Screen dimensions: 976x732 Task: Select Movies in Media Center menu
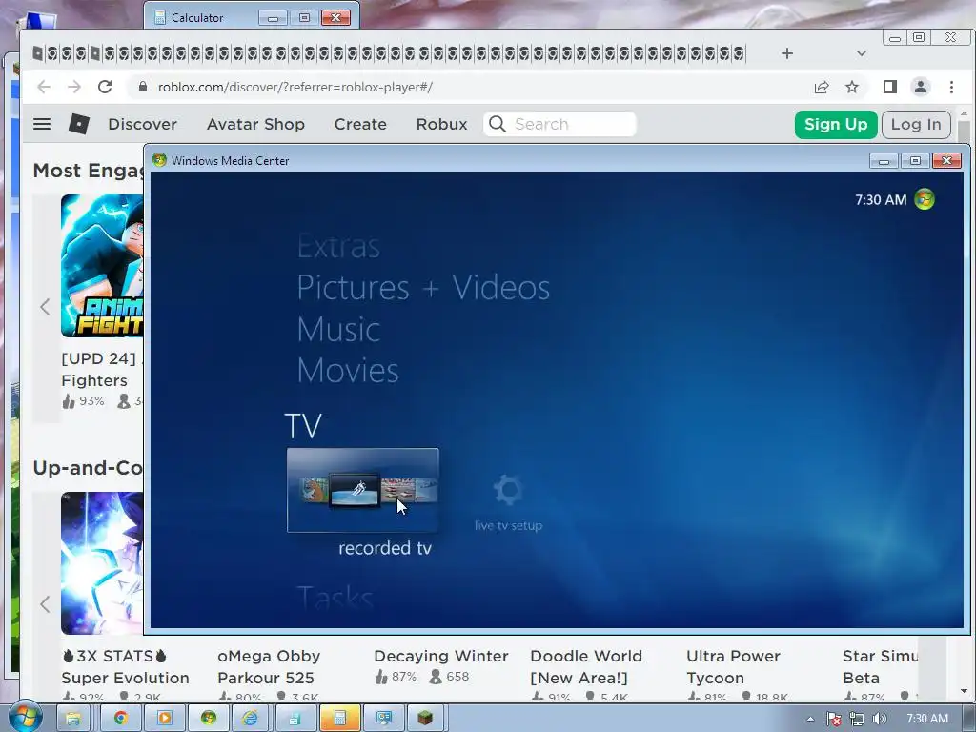[x=347, y=371]
